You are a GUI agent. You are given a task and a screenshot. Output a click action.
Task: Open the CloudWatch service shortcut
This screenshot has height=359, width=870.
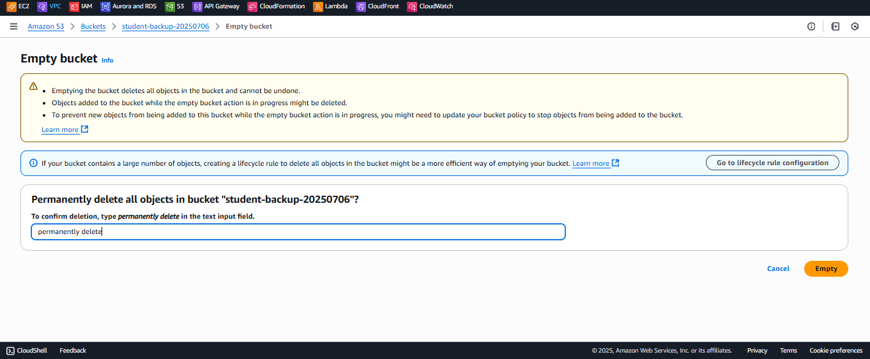point(430,6)
